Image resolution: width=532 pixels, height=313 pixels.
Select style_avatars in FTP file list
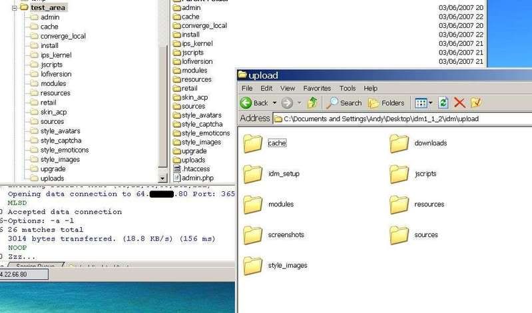tap(197, 115)
